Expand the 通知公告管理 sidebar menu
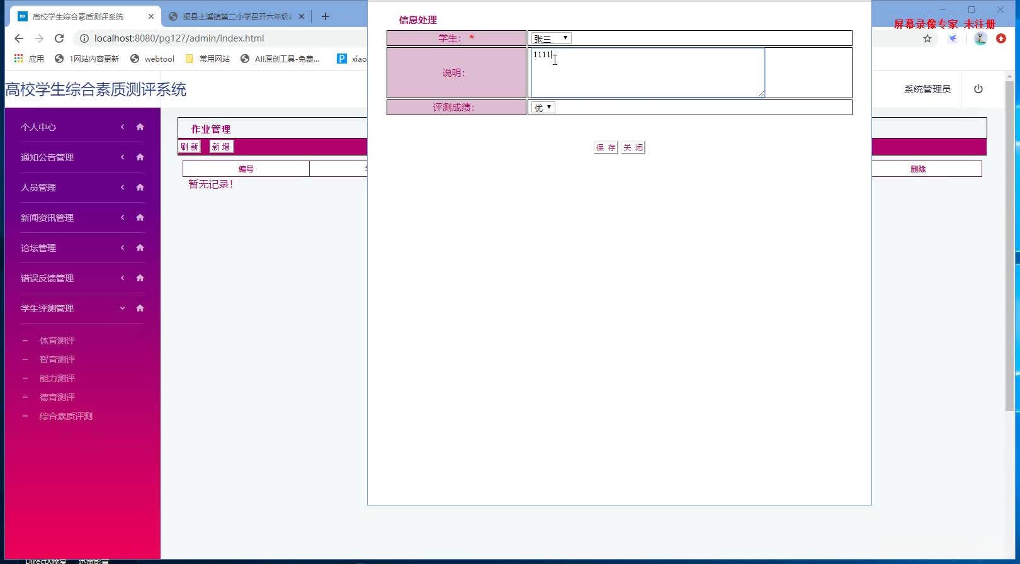Viewport: 1020px width, 564px height. (122, 157)
